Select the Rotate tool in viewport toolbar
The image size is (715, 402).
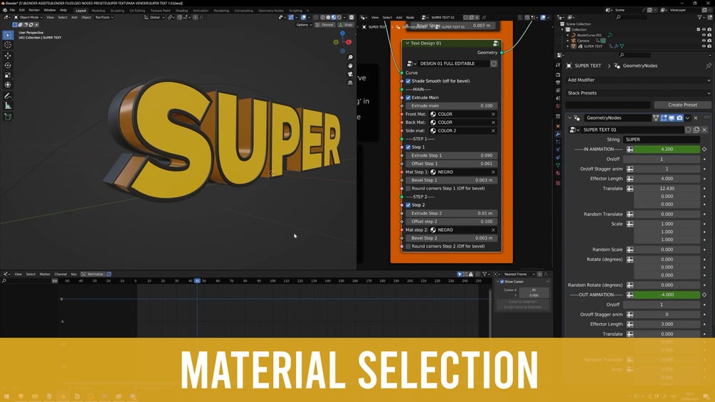[8, 65]
